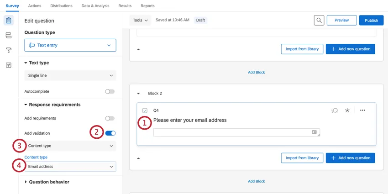Screen dimensions: 388x194
Task: Open the Single line text type dropdown
Action: coord(70,75)
